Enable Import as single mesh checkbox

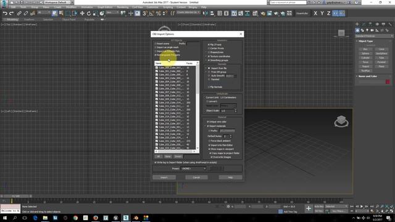(156, 47)
